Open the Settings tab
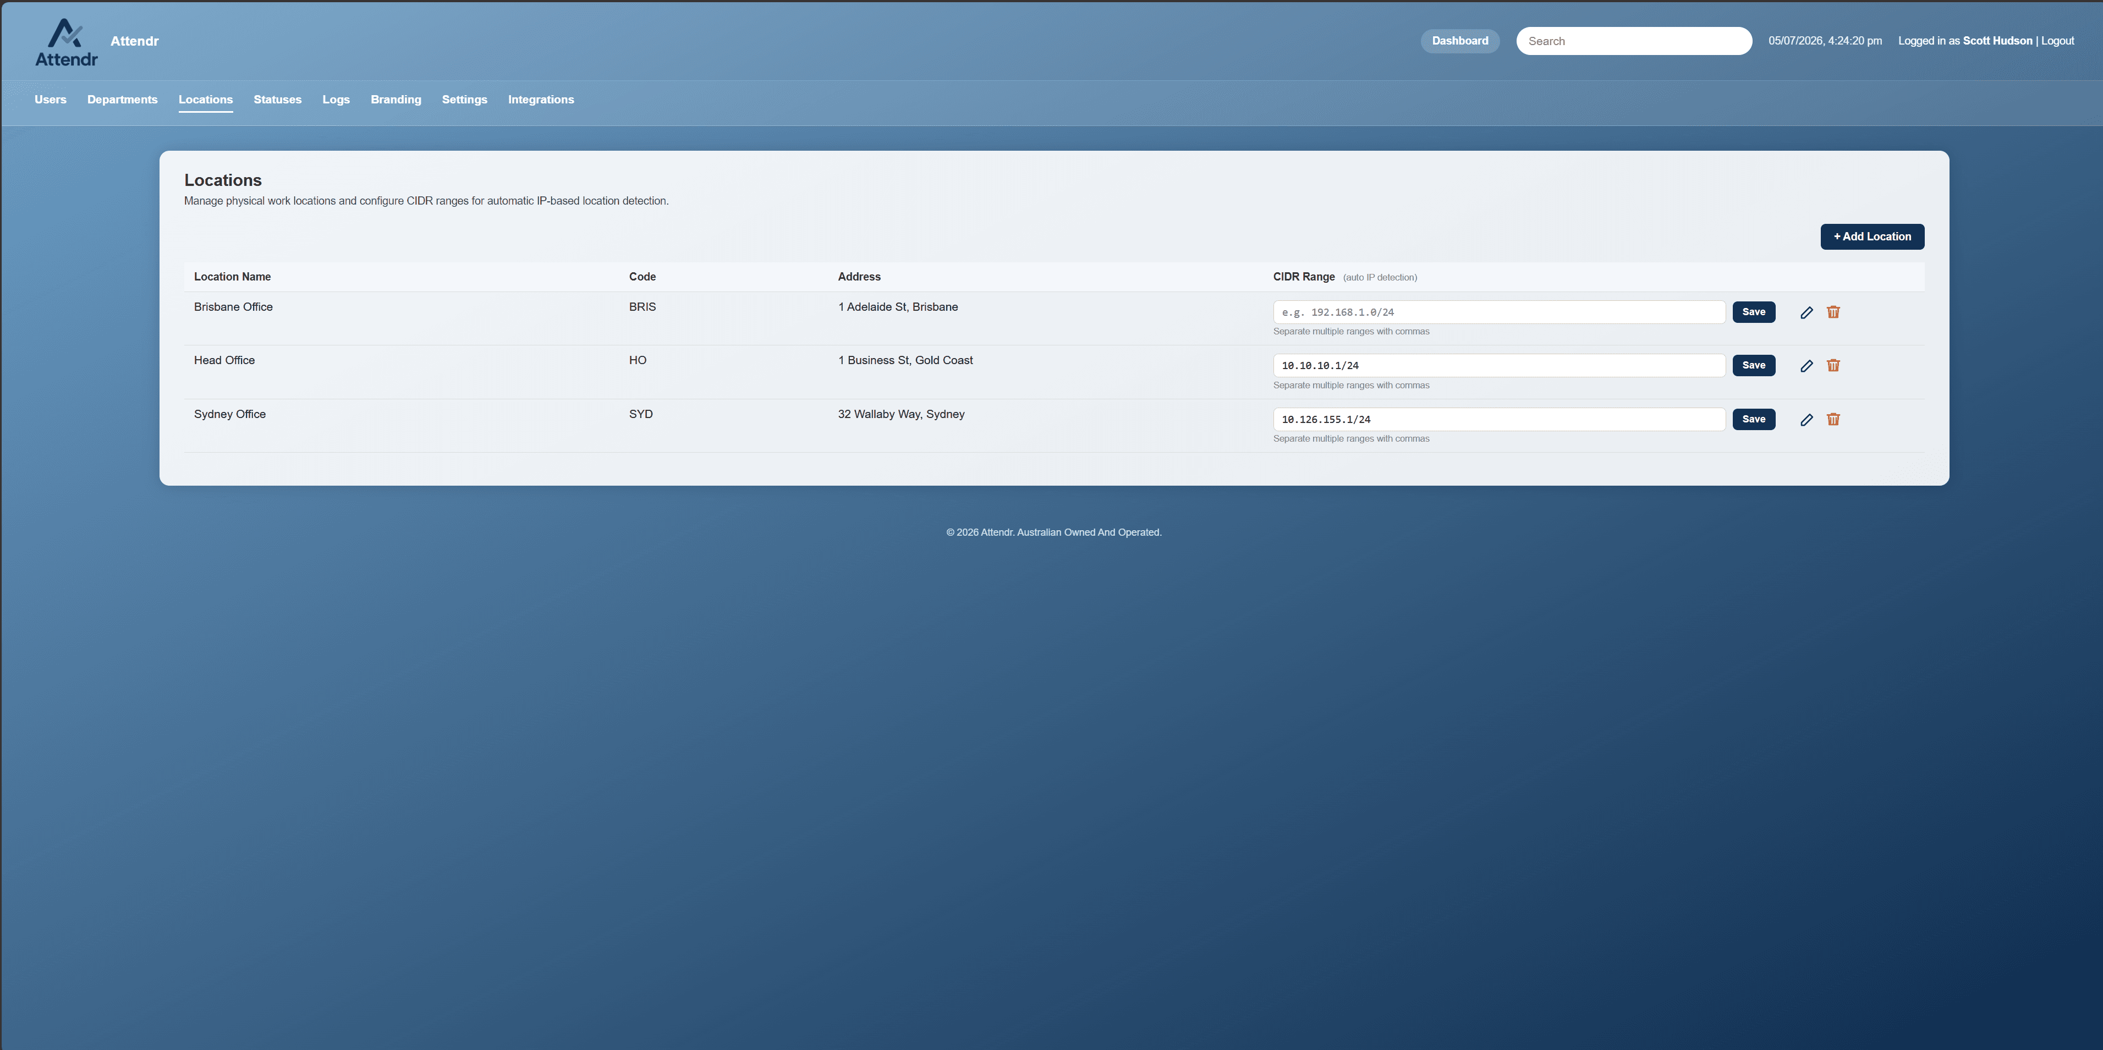This screenshot has width=2103, height=1050. (x=464, y=100)
